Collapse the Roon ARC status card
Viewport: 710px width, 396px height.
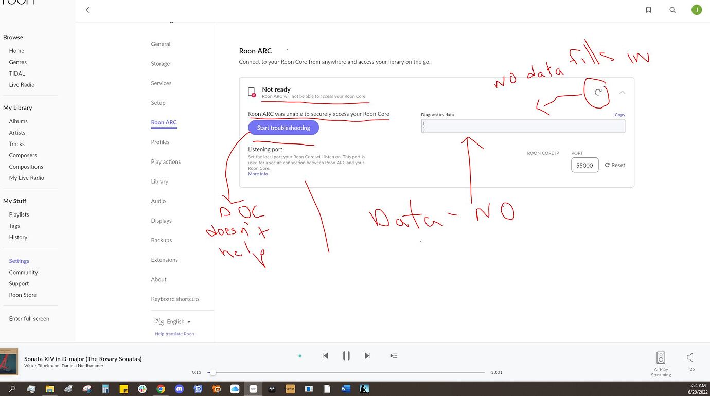click(622, 93)
